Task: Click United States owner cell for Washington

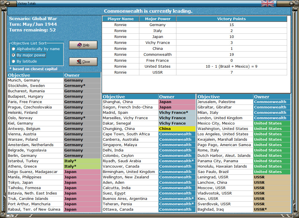Action: [x=272, y=129]
